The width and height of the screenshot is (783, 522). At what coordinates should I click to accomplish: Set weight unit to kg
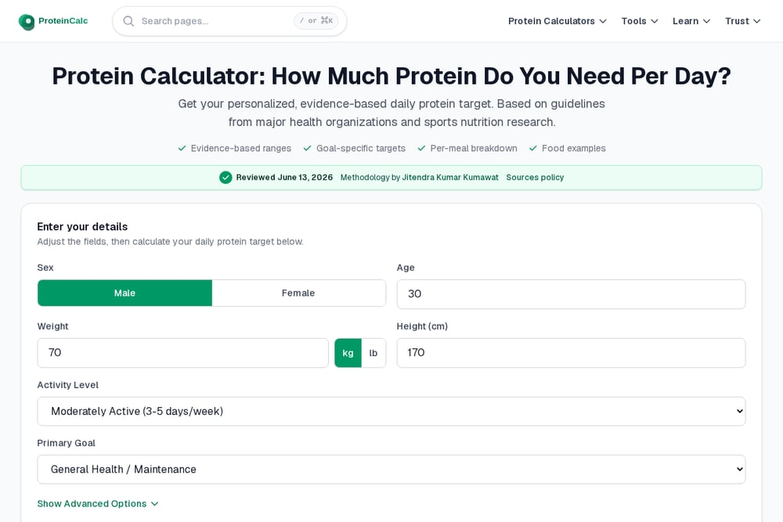[348, 353]
